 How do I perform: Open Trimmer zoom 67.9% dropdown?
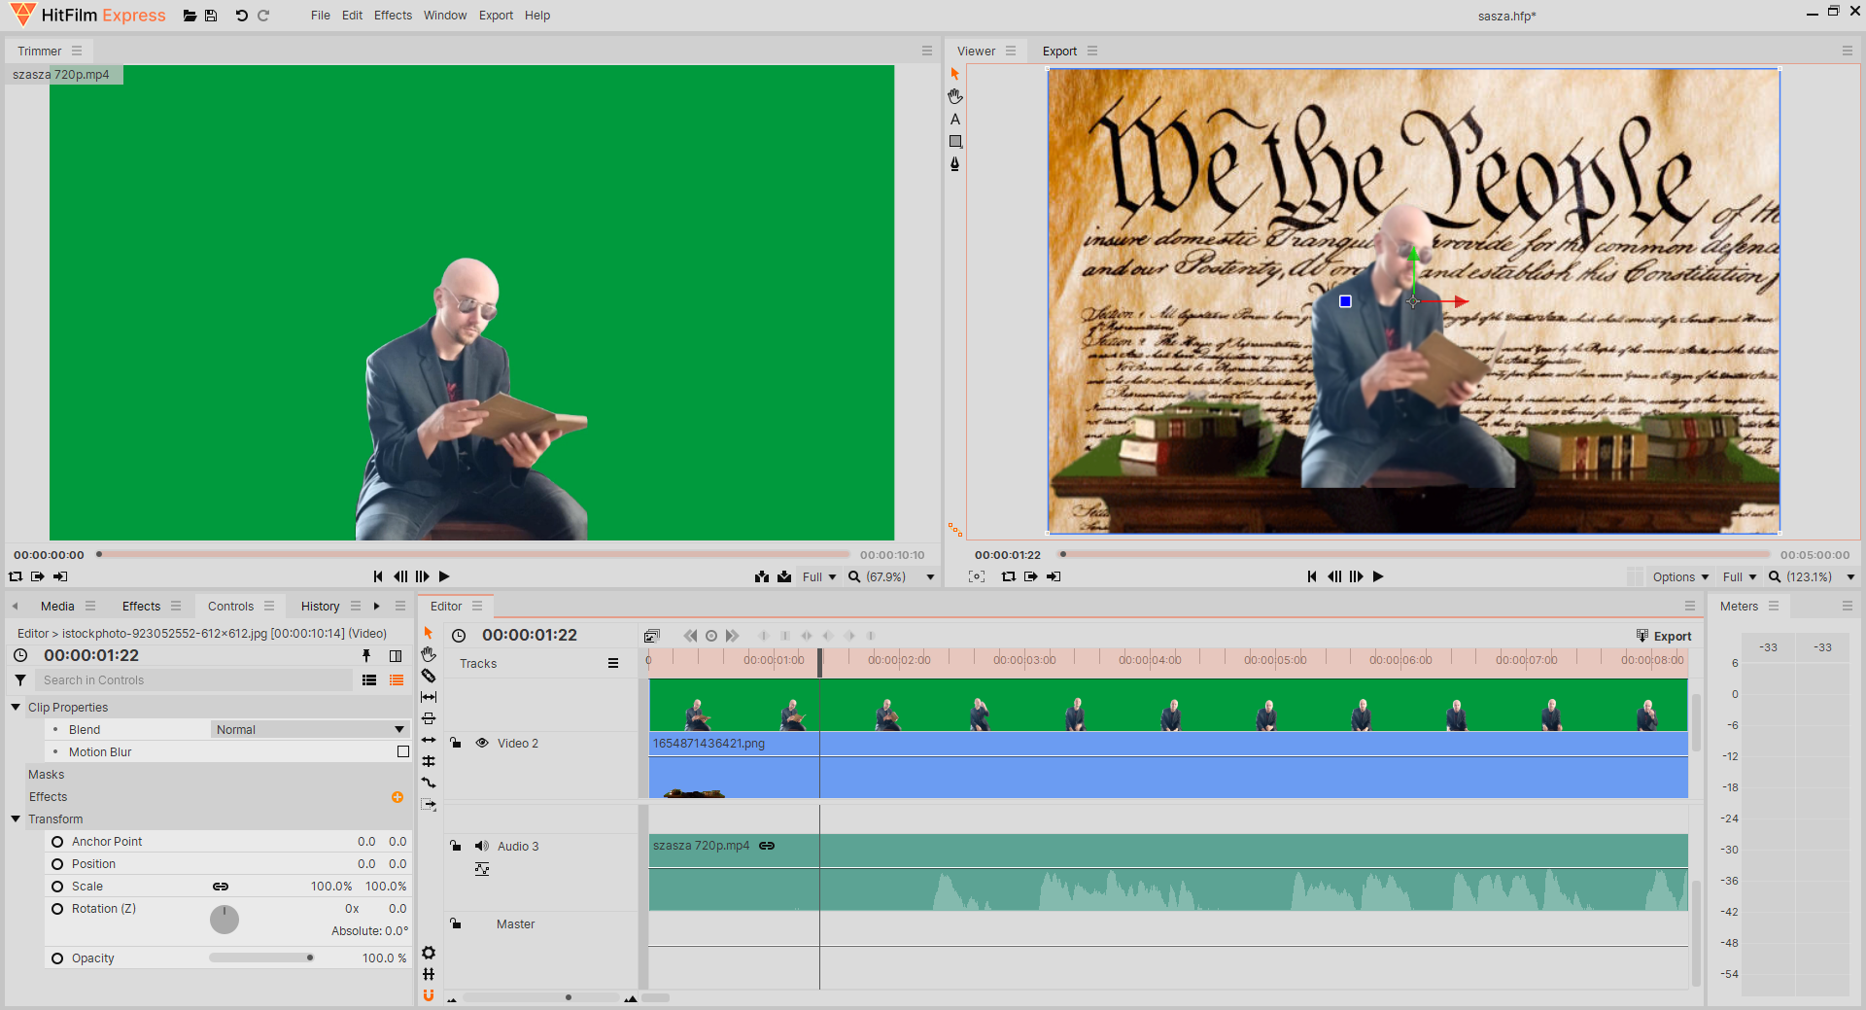891,576
